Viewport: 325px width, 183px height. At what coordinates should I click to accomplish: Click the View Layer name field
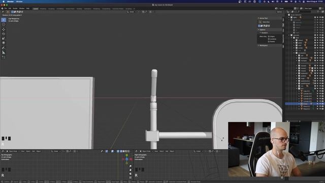(x=311, y=9)
